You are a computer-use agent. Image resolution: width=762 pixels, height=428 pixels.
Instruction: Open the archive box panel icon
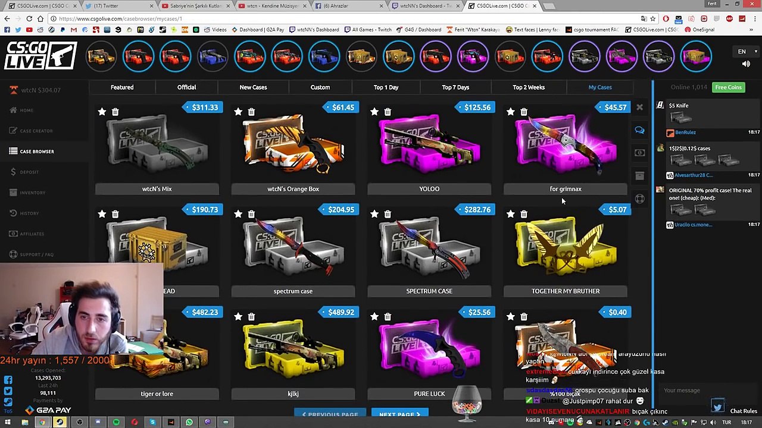(x=639, y=176)
